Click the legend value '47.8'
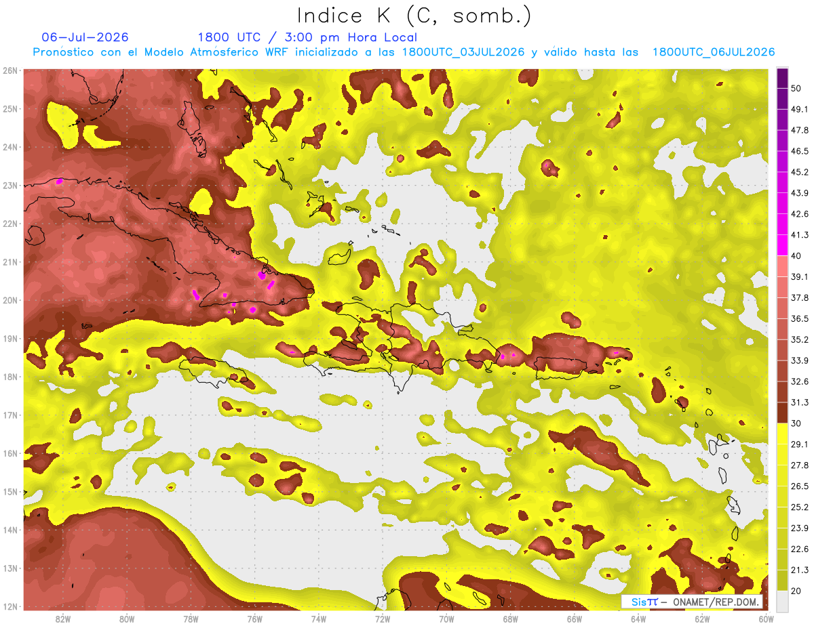This screenshot has height=628, width=814. click(799, 129)
